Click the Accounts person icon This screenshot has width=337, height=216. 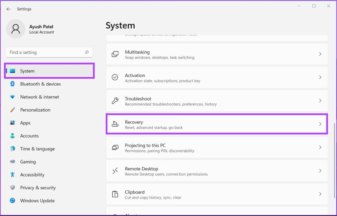(13, 136)
